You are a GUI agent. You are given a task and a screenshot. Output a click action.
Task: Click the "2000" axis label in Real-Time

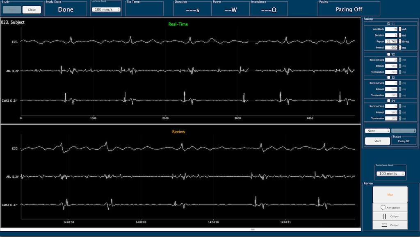(166, 118)
